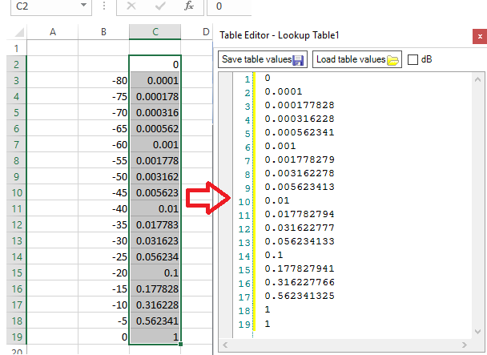Click Table Editor line 0.000316228
Screen dimensions: 487x355
point(300,119)
